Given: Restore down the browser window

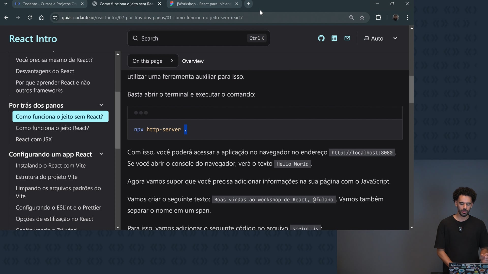Looking at the screenshot, I should coord(392,4).
